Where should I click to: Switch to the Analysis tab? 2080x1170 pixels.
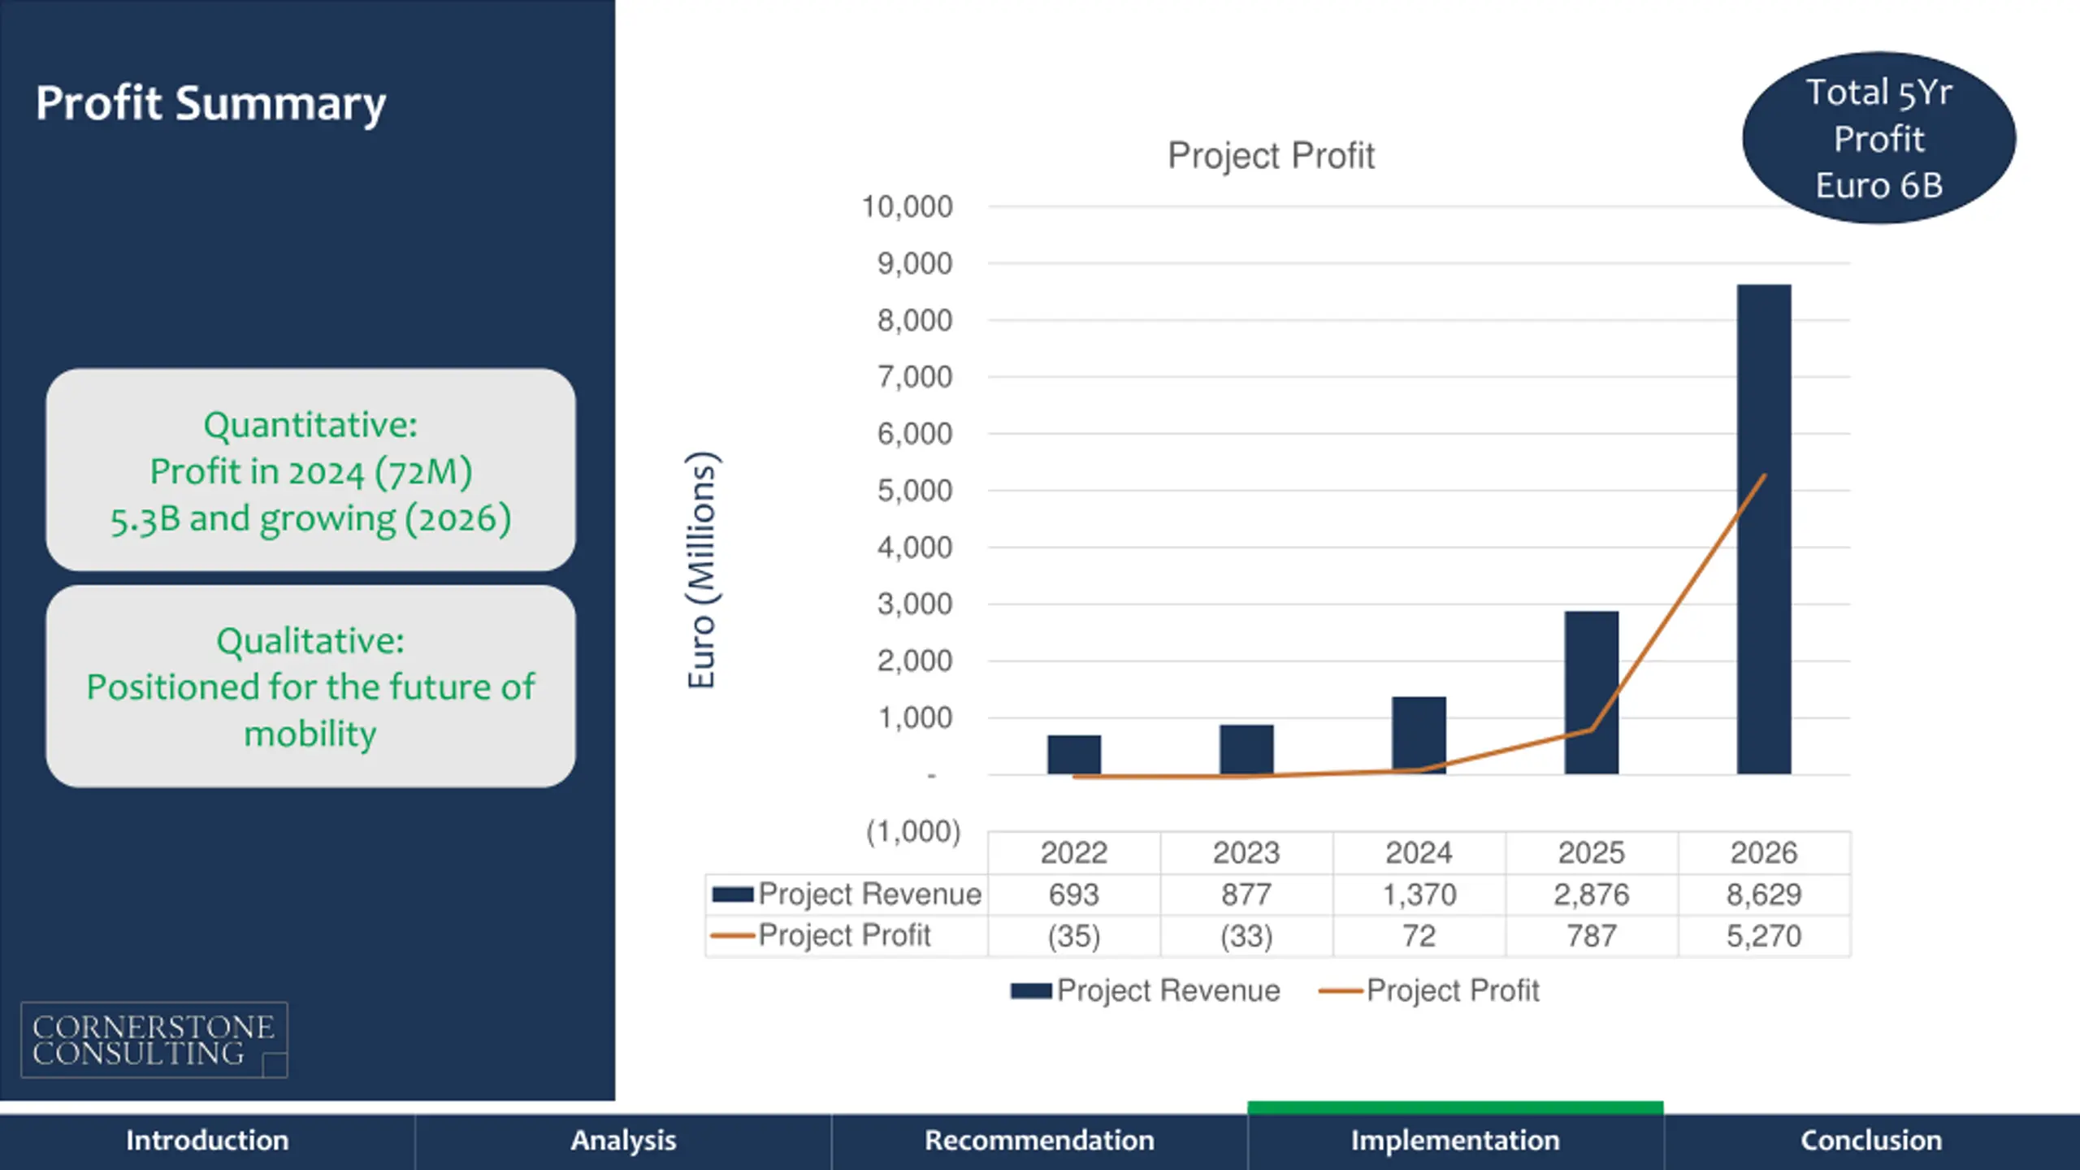pos(623,1141)
